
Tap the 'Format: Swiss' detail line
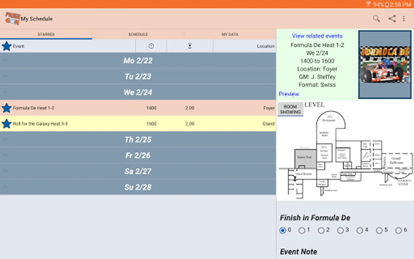(x=317, y=85)
